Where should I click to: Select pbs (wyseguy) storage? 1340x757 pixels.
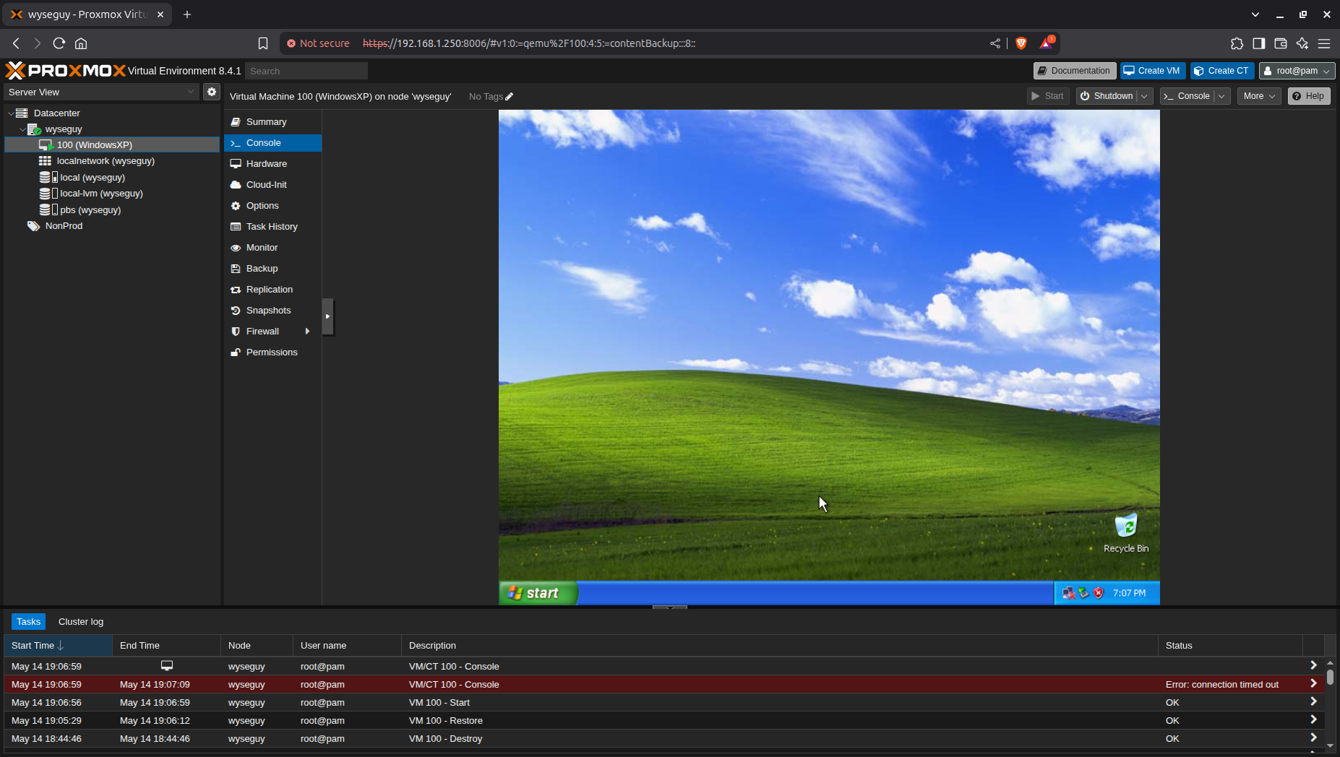(x=90, y=210)
